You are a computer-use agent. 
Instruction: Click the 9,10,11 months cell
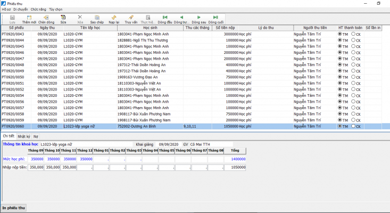[x=197, y=126]
